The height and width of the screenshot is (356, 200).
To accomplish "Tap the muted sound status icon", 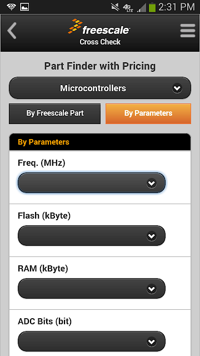I will (x=115, y=7).
